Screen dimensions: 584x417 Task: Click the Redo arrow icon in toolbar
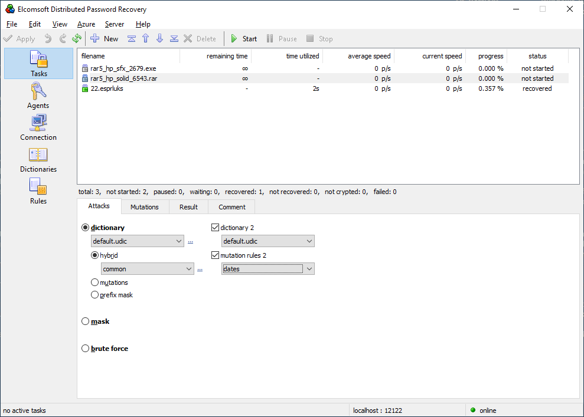click(63, 38)
